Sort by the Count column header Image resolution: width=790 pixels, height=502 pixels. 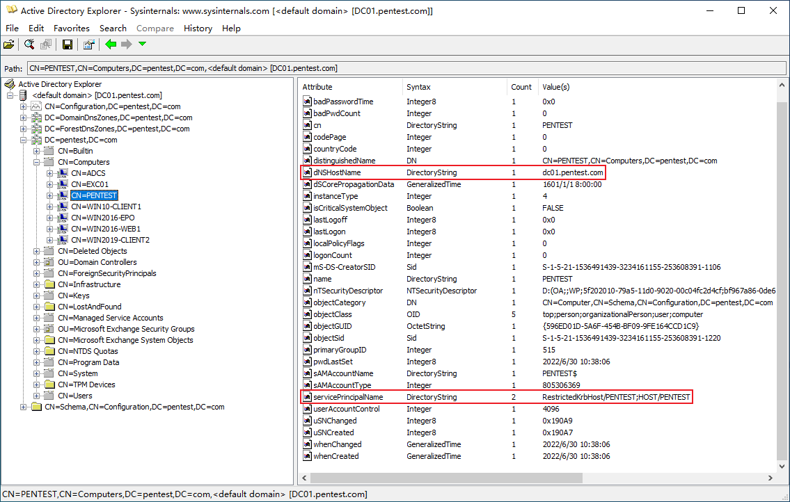coord(522,87)
